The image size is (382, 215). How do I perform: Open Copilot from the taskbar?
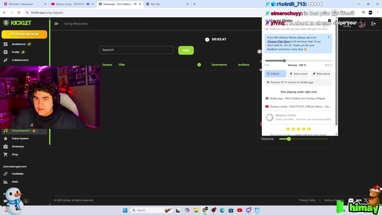point(187,210)
